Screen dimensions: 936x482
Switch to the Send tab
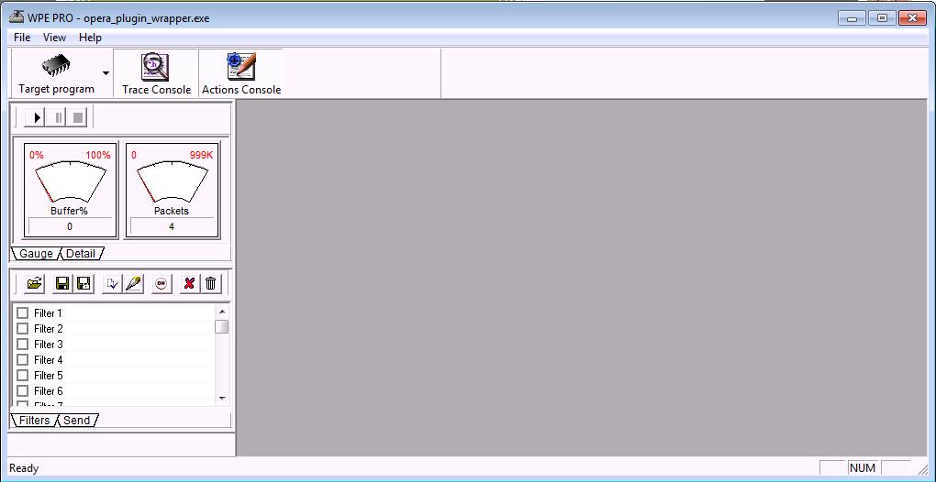pos(77,421)
